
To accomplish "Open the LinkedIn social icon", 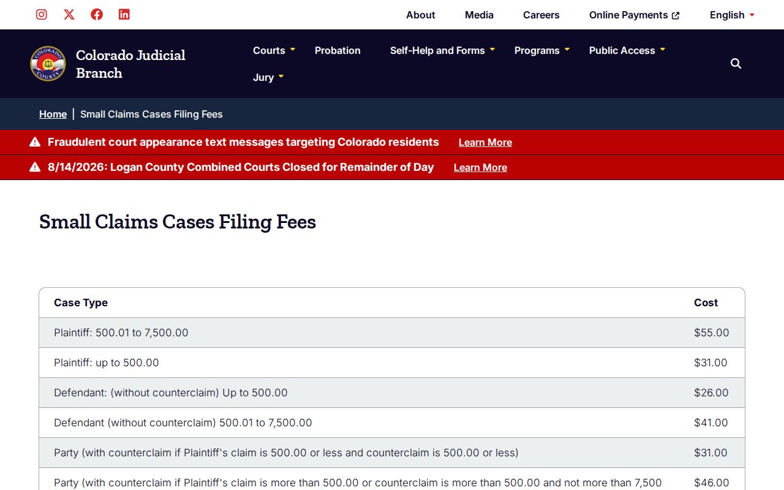I will click(x=124, y=15).
